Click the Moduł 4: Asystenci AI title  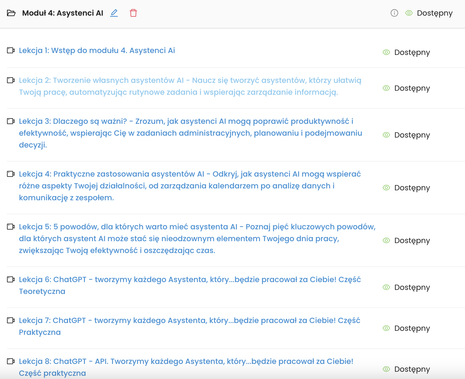[63, 13]
